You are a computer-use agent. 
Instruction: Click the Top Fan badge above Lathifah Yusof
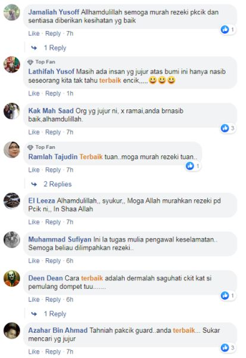click(41, 62)
